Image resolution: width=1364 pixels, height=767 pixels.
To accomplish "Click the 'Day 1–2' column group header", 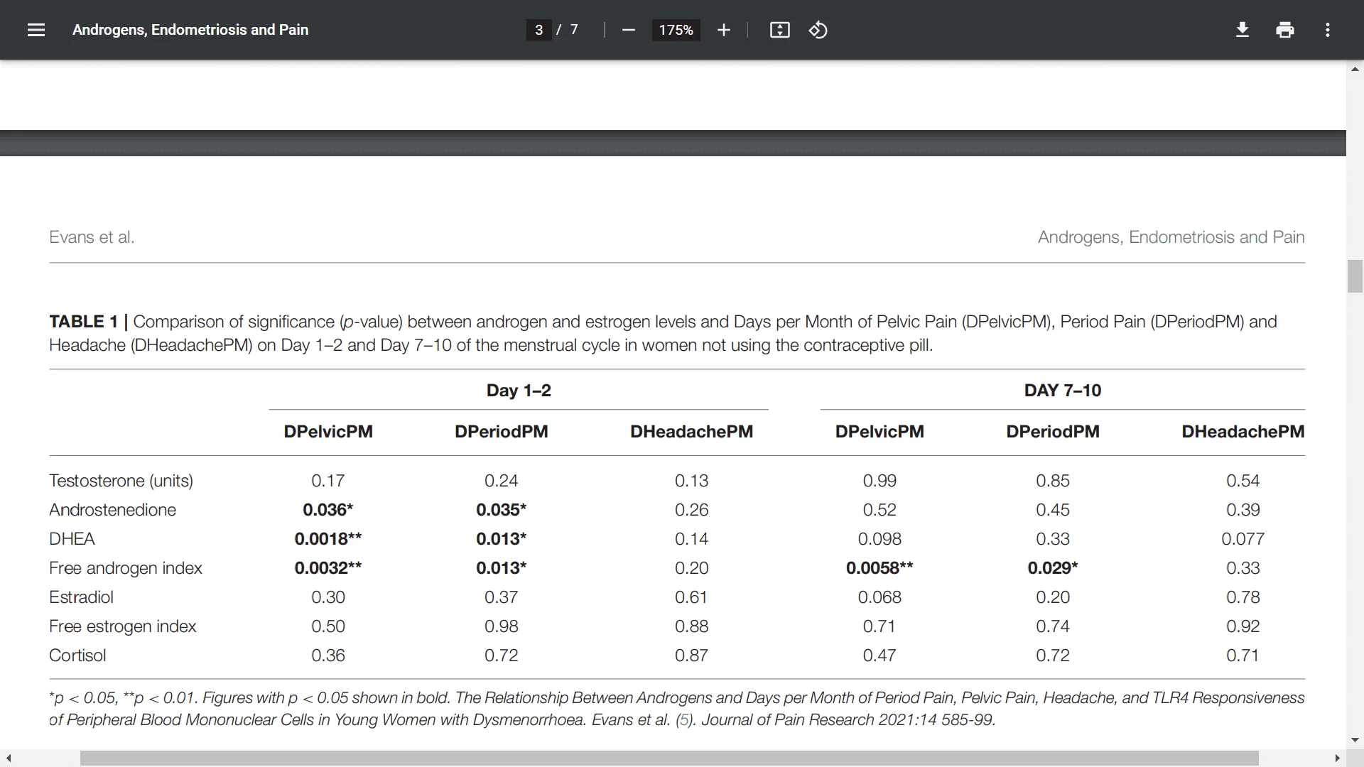I will pyautogui.click(x=519, y=391).
